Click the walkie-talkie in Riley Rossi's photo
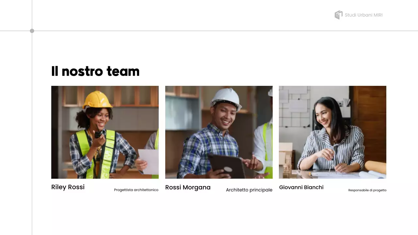This screenshot has height=235, width=418. (x=98, y=134)
